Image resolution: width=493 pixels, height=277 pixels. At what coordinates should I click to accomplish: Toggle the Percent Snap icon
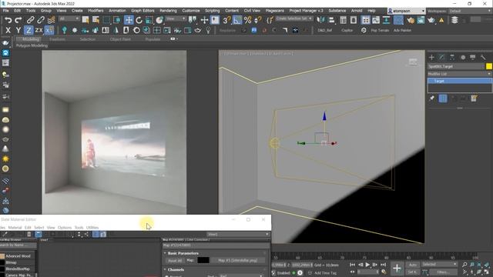248,20
